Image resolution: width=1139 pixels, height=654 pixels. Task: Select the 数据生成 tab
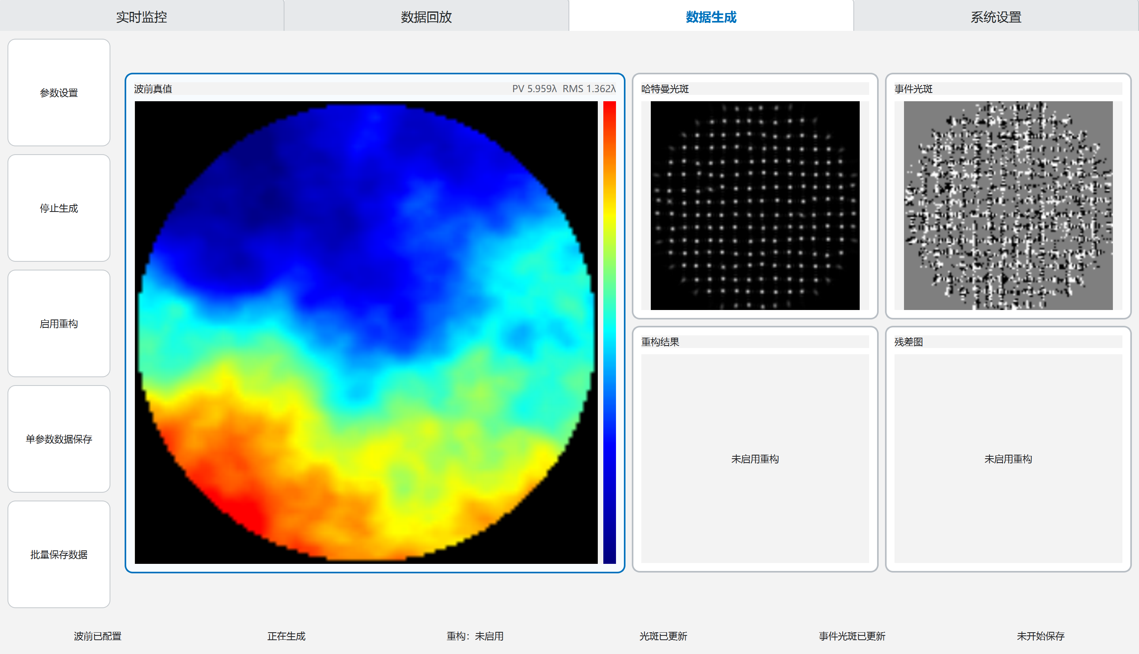pyautogui.click(x=711, y=16)
